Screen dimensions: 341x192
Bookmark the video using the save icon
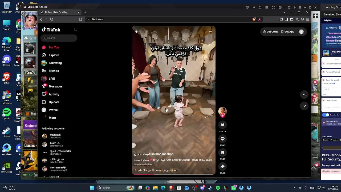coord(222,153)
